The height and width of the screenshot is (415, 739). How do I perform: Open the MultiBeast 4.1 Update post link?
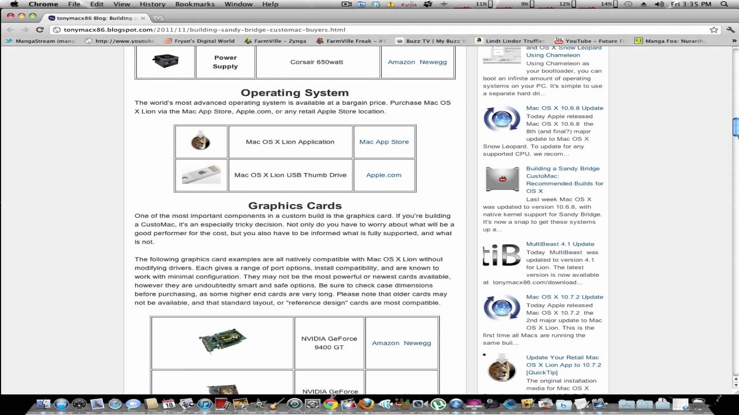[560, 244]
